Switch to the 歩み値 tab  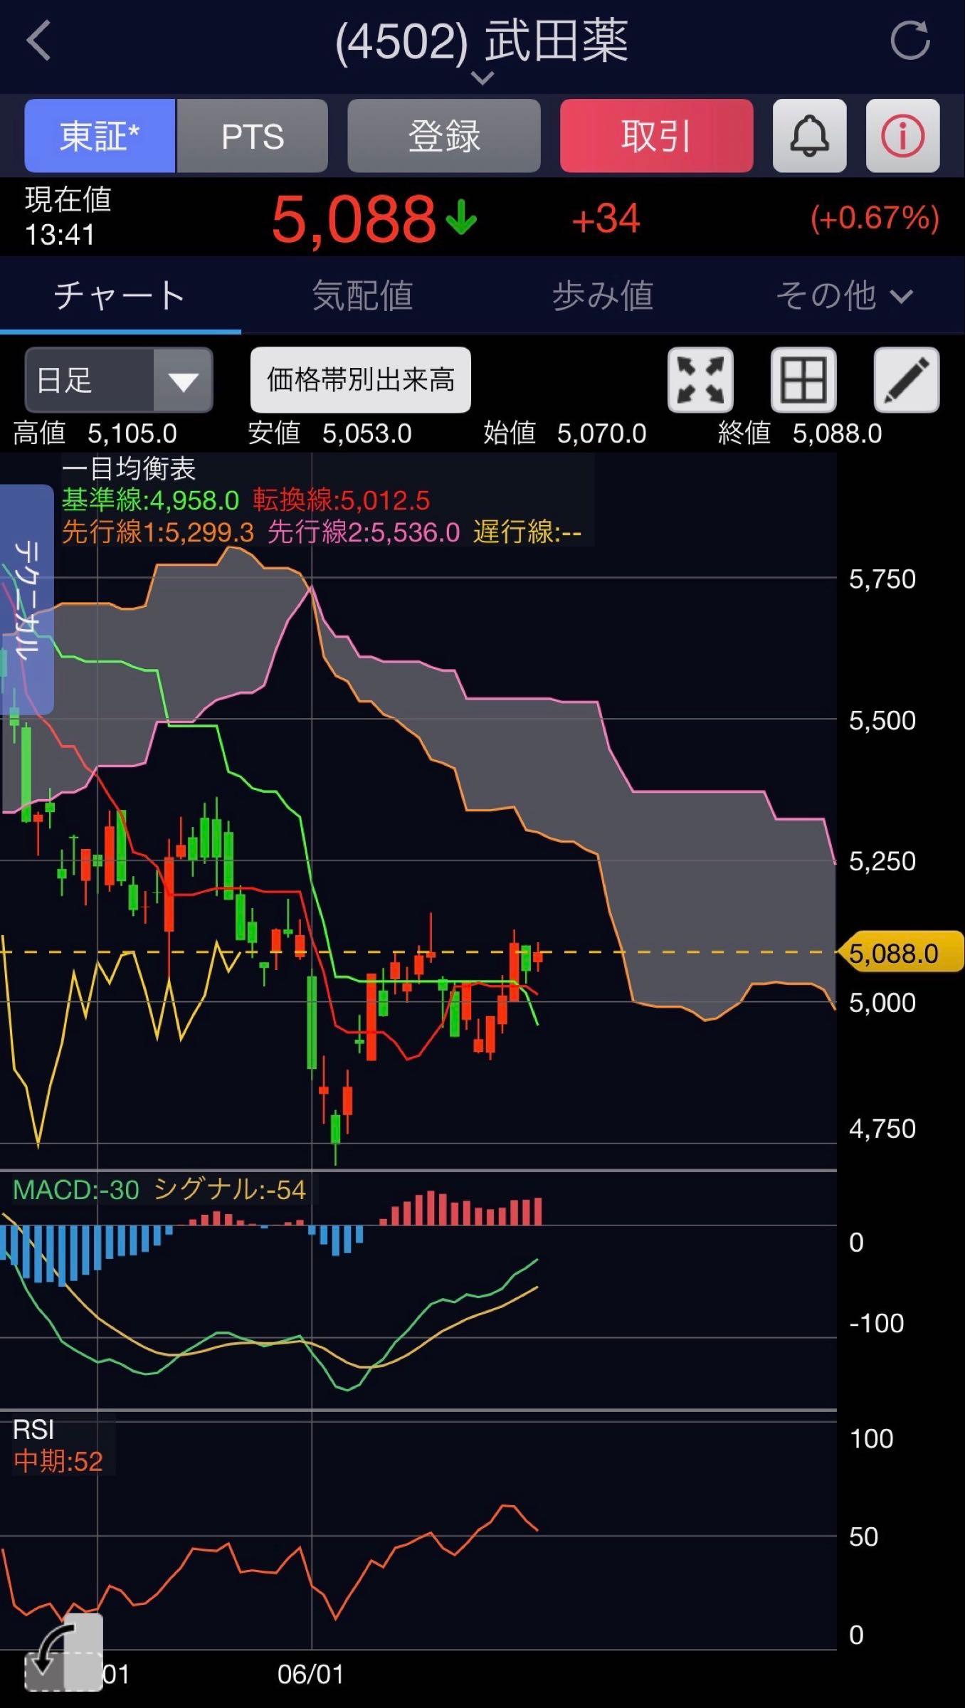point(603,295)
